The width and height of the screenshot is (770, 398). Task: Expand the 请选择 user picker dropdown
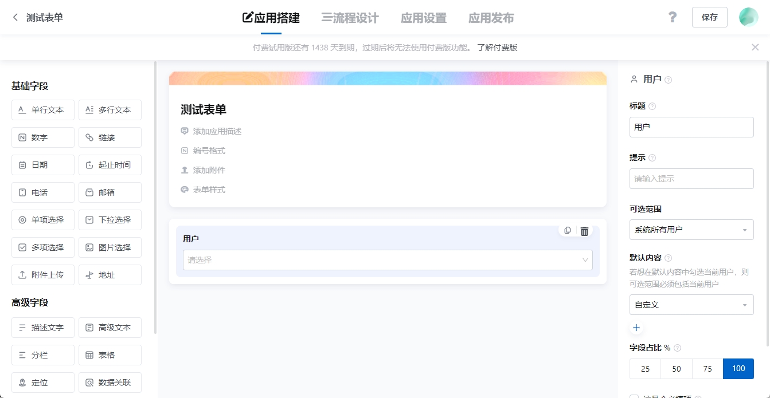tap(388, 259)
